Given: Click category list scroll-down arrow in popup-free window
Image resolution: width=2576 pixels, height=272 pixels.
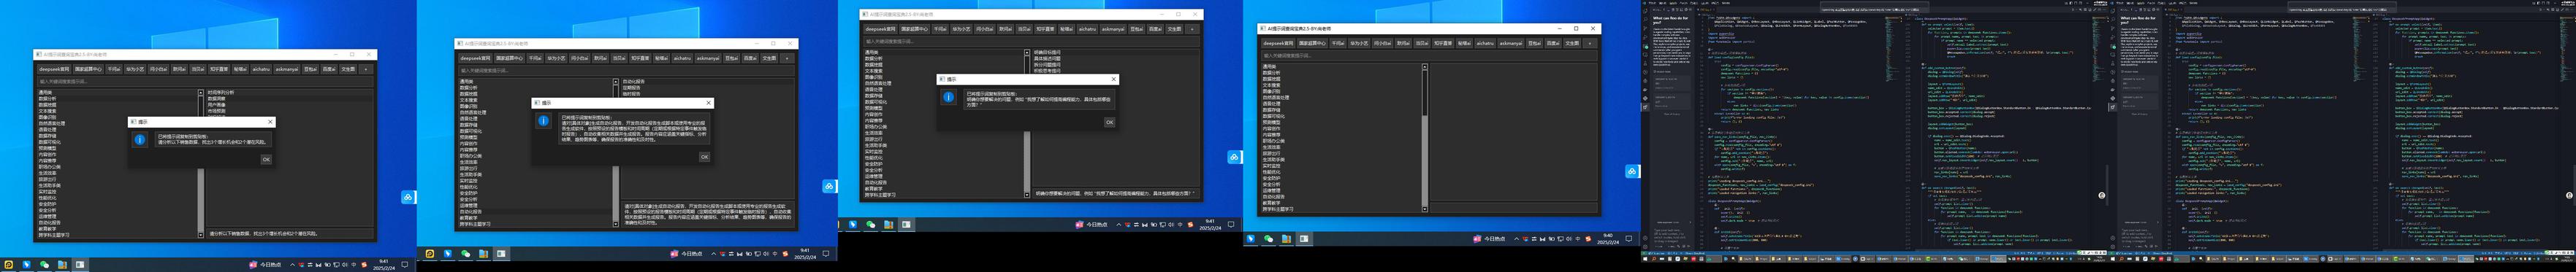Looking at the screenshot, I should pyautogui.click(x=1425, y=210).
